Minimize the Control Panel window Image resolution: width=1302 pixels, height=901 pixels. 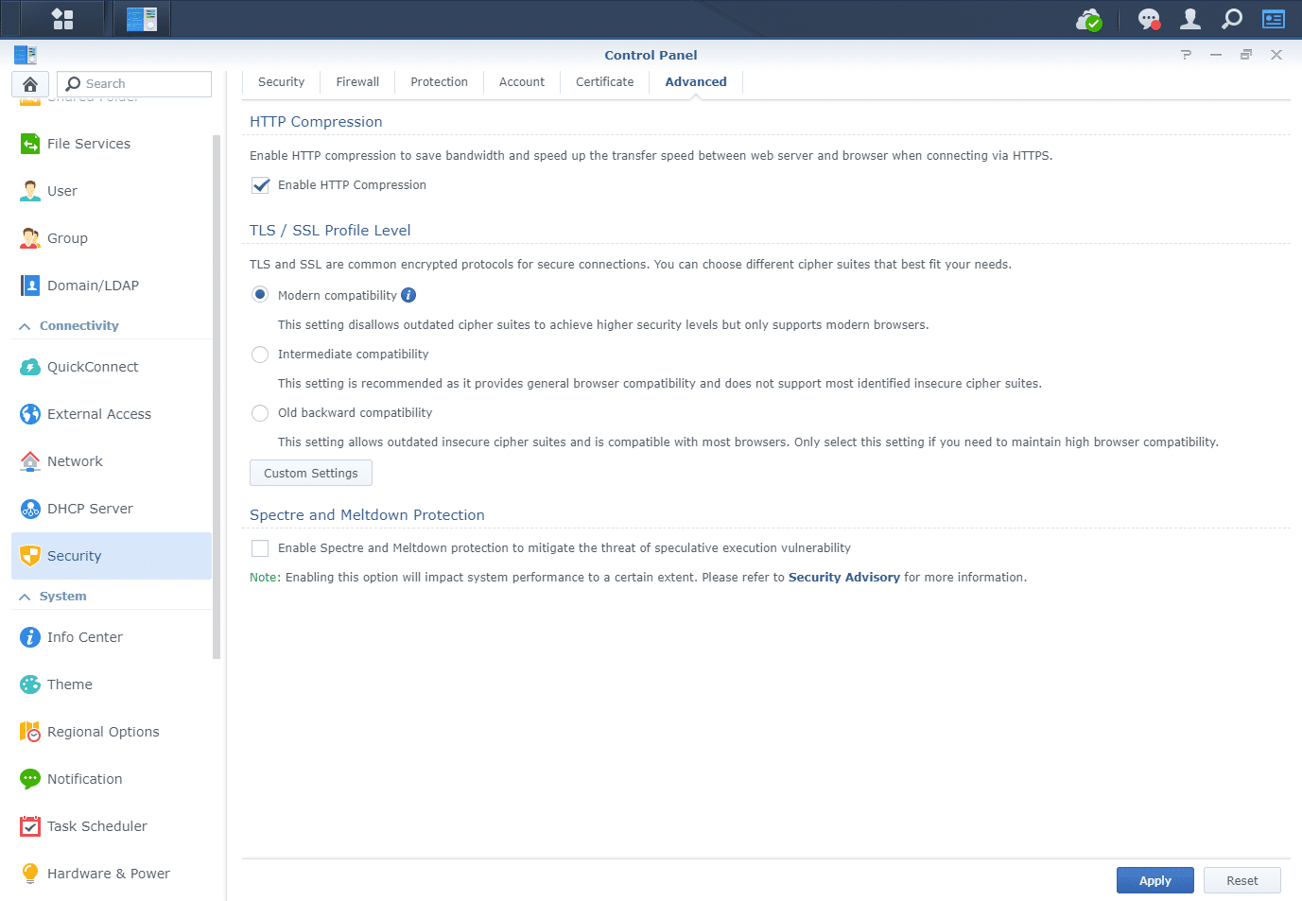point(1216,55)
